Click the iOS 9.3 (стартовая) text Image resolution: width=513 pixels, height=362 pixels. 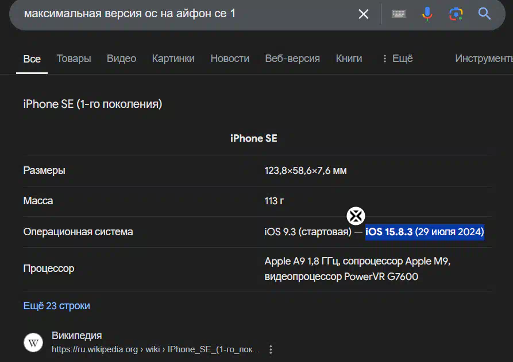tap(308, 232)
